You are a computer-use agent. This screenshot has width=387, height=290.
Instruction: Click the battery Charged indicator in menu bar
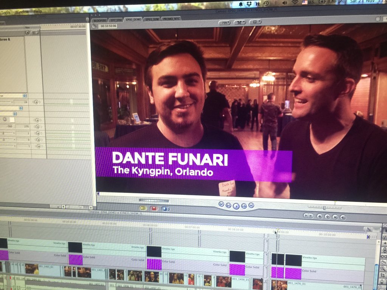point(332,2)
